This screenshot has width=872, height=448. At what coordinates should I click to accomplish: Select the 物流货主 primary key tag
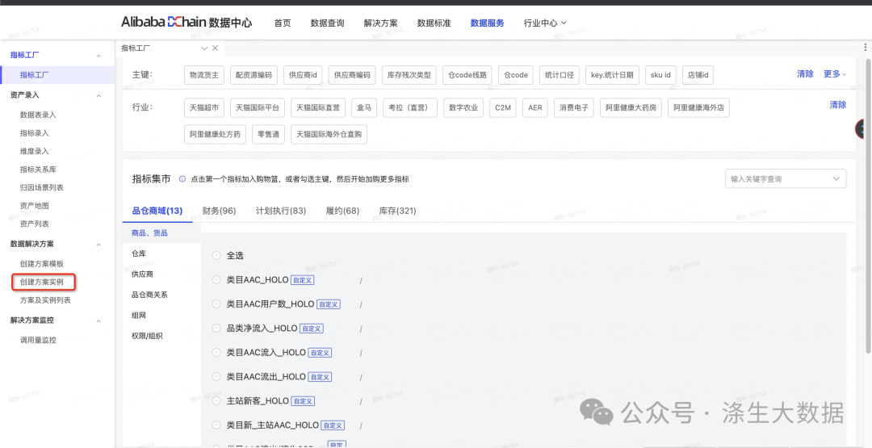[204, 75]
